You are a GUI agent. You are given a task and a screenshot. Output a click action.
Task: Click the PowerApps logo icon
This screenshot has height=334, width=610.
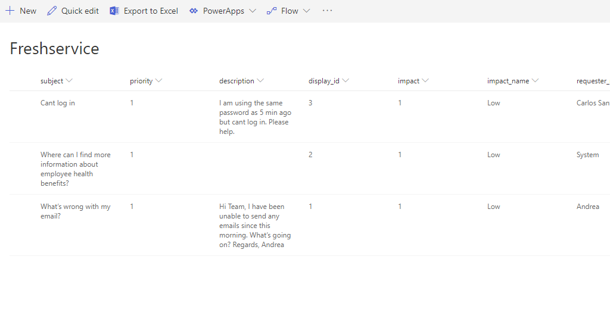click(x=193, y=11)
